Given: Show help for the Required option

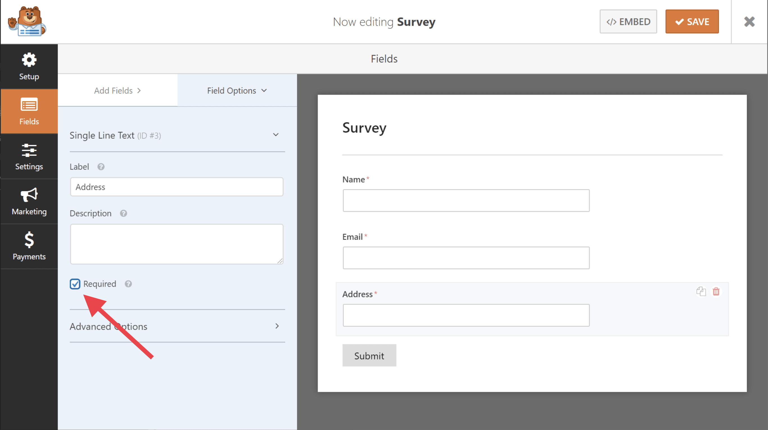Looking at the screenshot, I should tap(128, 284).
